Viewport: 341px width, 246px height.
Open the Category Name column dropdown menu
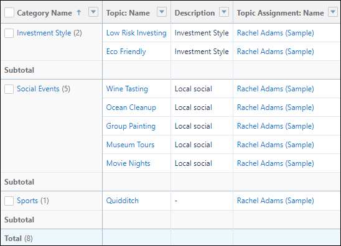[x=93, y=12]
